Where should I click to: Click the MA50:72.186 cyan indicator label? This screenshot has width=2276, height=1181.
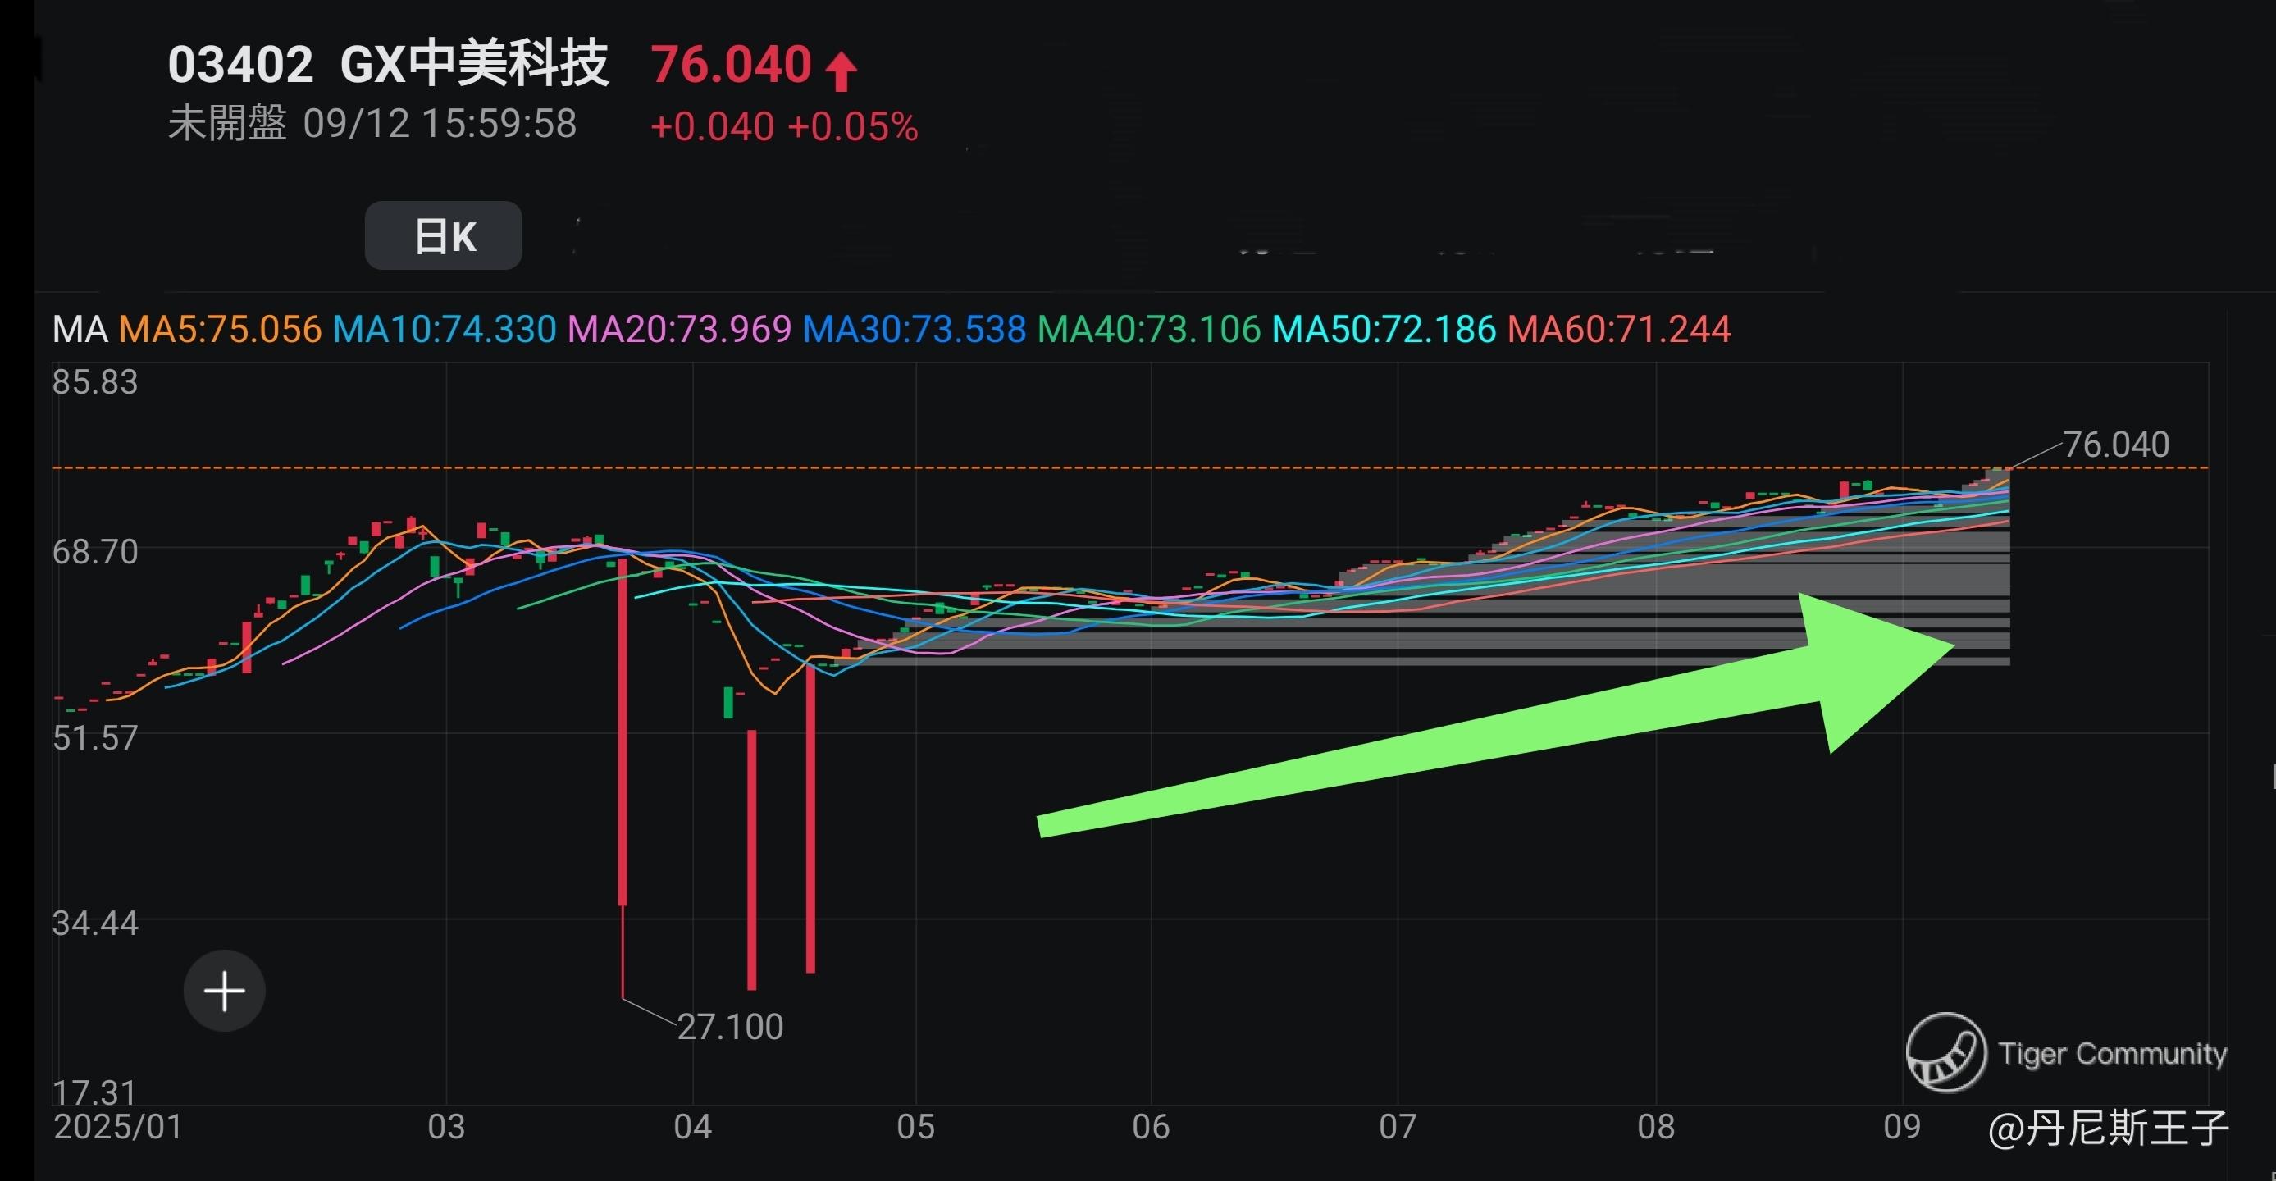pyautogui.click(x=1384, y=330)
